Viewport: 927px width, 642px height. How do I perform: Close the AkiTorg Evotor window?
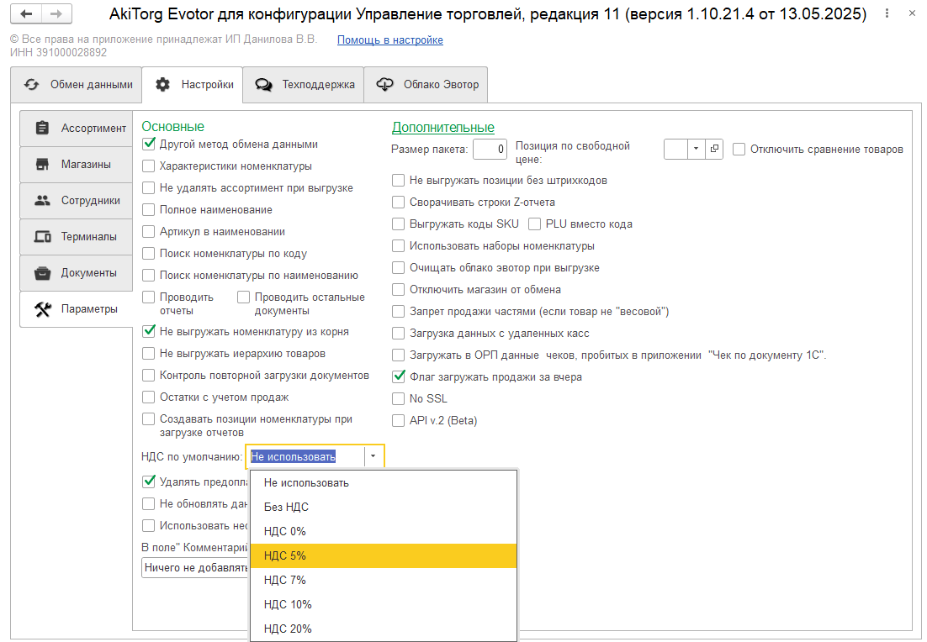click(x=912, y=13)
